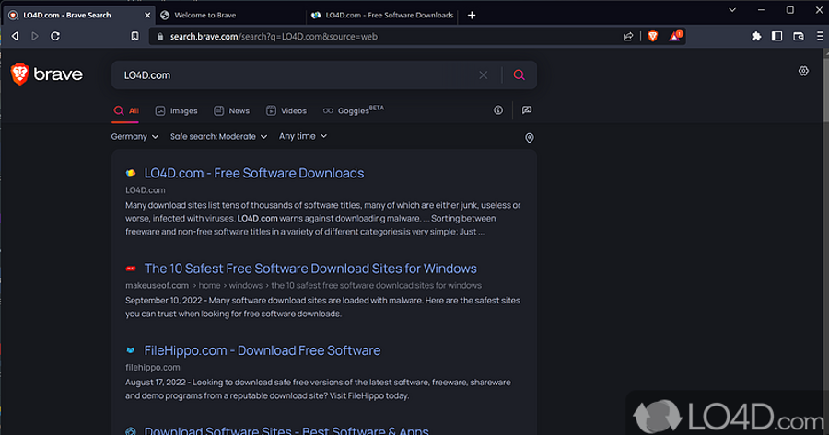The width and height of the screenshot is (829, 435).
Task: Open the tab search chevron in title bar
Action: 732,10
